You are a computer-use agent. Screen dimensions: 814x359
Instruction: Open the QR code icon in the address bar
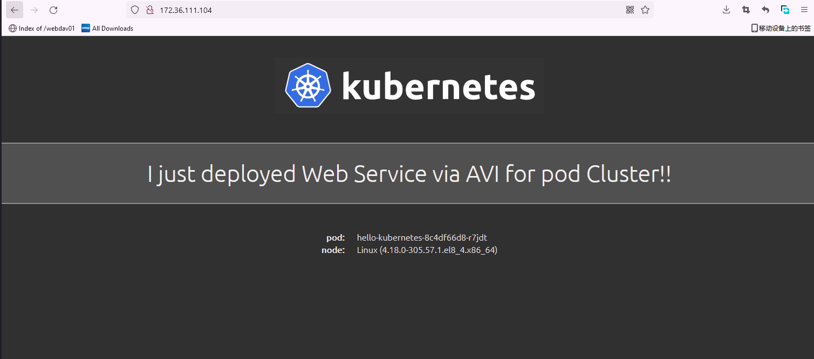[630, 10]
